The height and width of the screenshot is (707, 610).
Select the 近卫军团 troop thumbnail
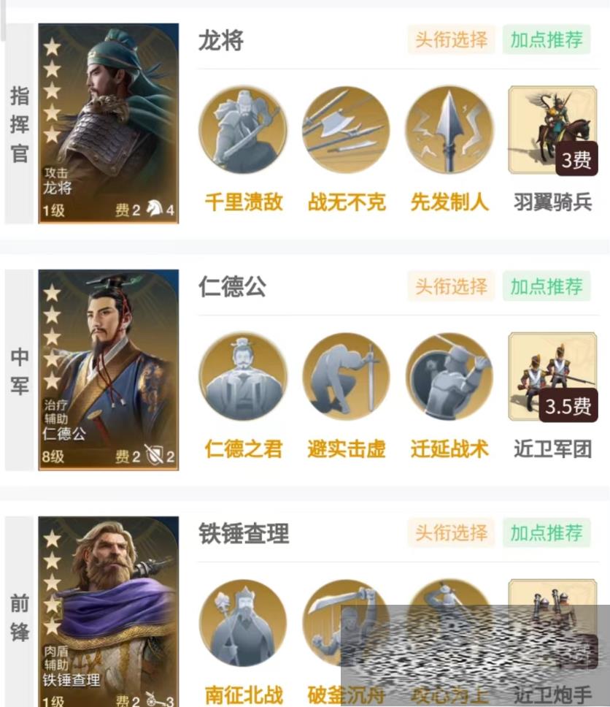(553, 377)
